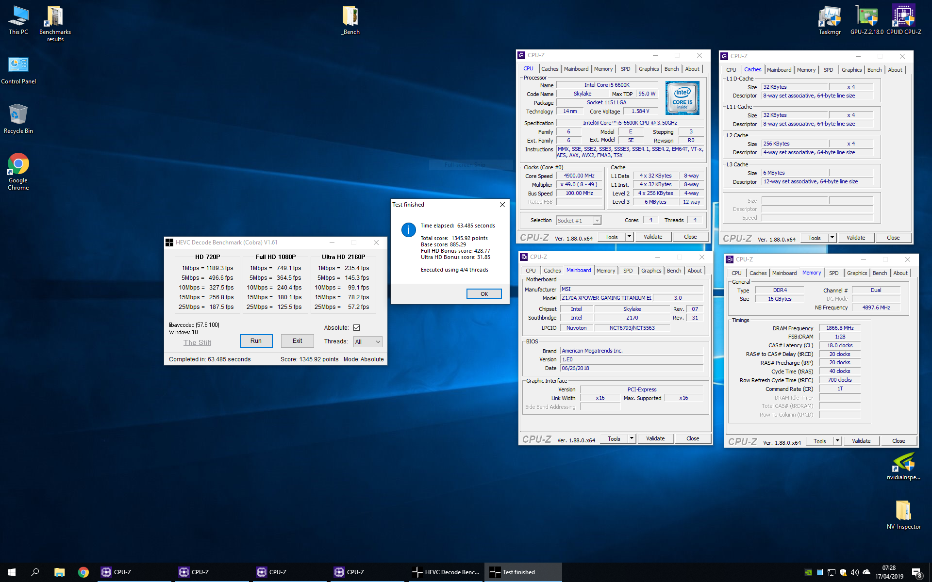Click the 57.2 fps result under Ultra HD

tap(358, 307)
